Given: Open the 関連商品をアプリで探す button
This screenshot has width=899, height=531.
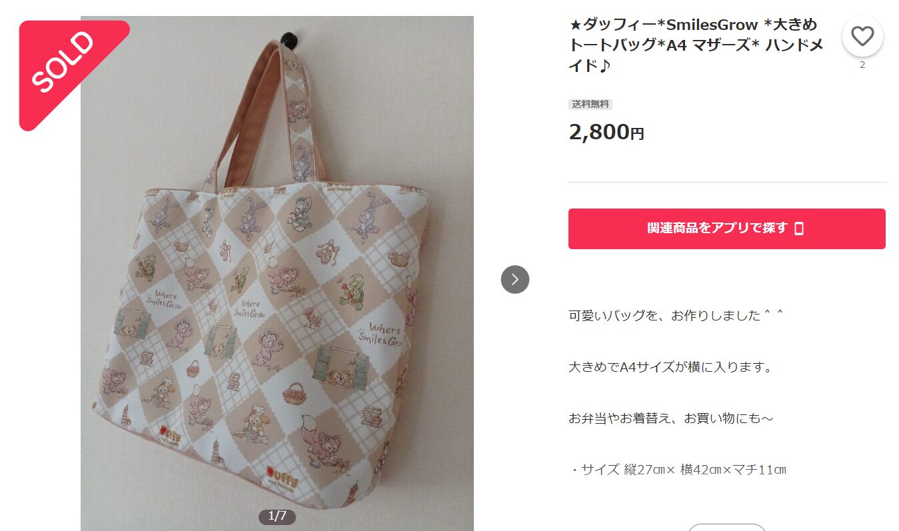Looking at the screenshot, I should pyautogui.click(x=726, y=229).
